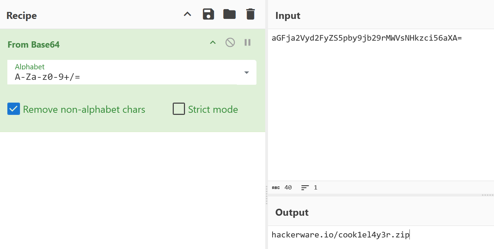The image size is (494, 249).
Task: Click the Output pane heading
Action: point(292,212)
